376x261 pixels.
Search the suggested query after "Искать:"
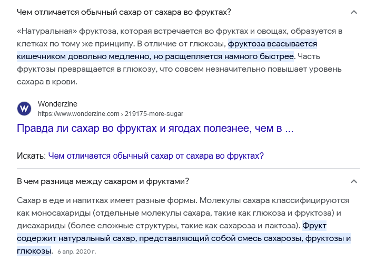155,156
